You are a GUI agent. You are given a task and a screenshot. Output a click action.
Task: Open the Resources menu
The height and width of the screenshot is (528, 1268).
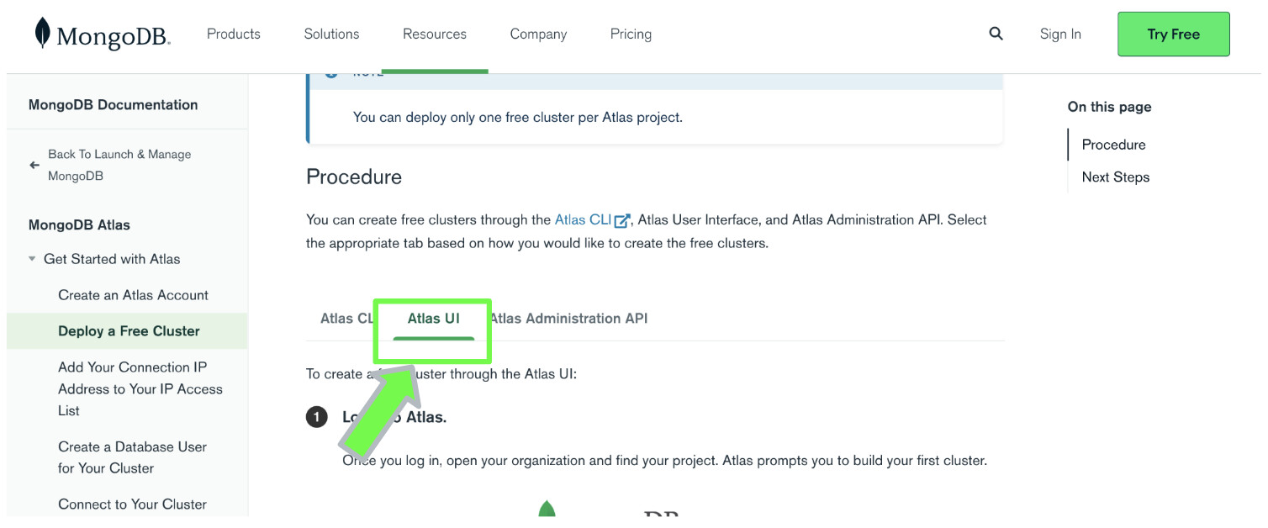(x=434, y=34)
